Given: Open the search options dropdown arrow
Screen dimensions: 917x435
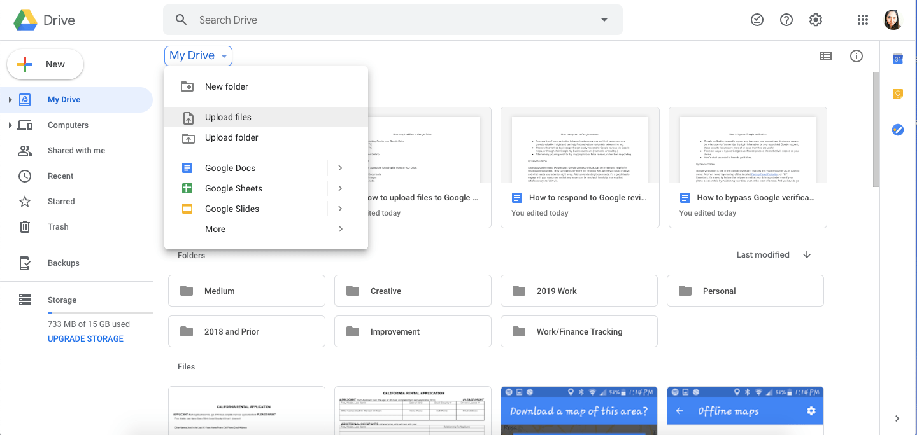Looking at the screenshot, I should point(604,20).
